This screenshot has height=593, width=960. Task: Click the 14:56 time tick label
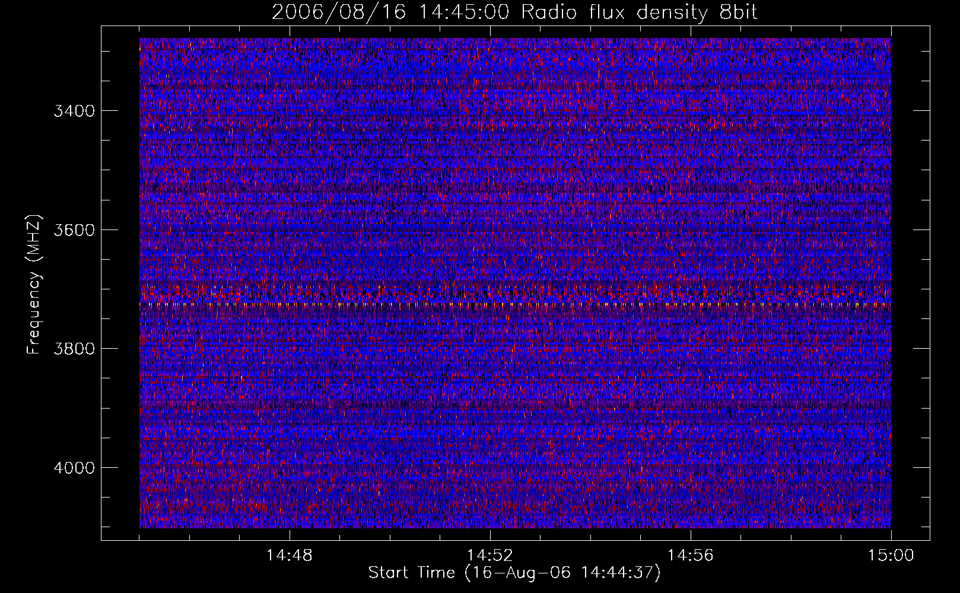690,556
